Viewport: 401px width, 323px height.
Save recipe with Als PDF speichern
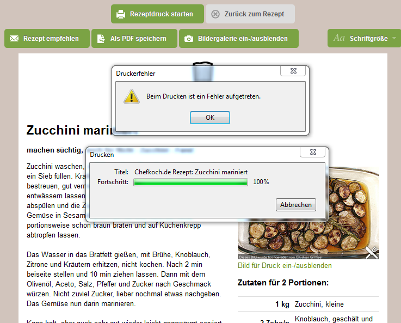point(134,38)
